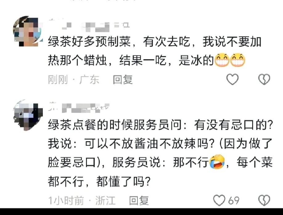Dislike the 预制菜 comment with broken heart
Screen dimensions: 283x215
click(x=264, y=79)
